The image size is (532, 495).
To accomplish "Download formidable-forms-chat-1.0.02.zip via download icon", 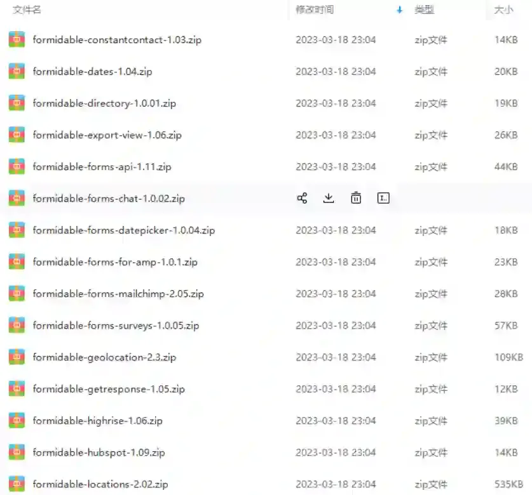I will (329, 198).
